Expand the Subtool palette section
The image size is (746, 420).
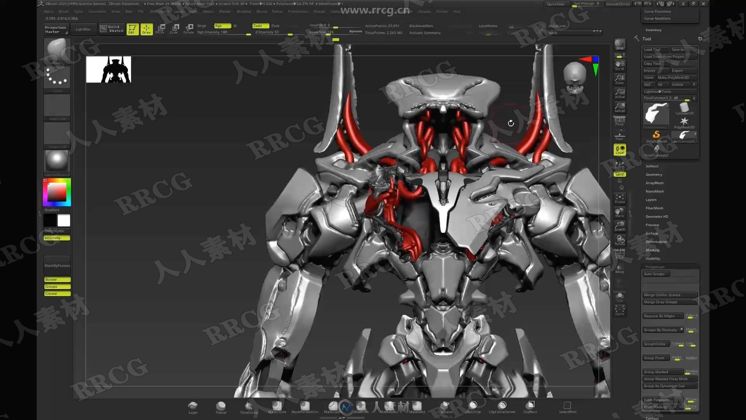[652, 166]
